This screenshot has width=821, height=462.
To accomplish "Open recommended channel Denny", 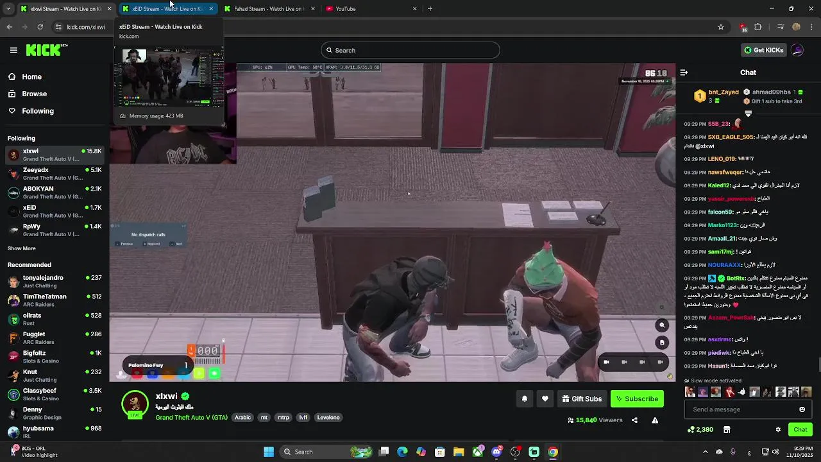I will pos(55,413).
